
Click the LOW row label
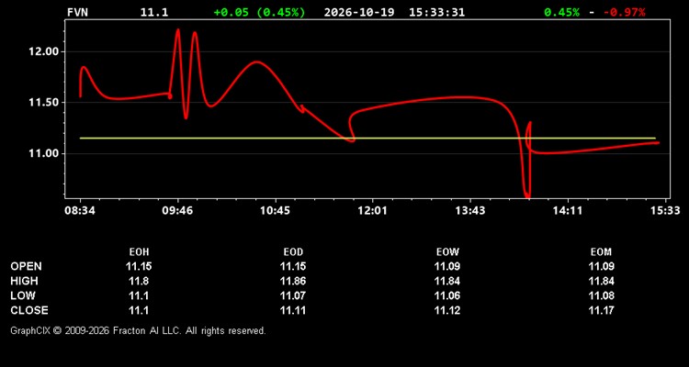click(23, 295)
